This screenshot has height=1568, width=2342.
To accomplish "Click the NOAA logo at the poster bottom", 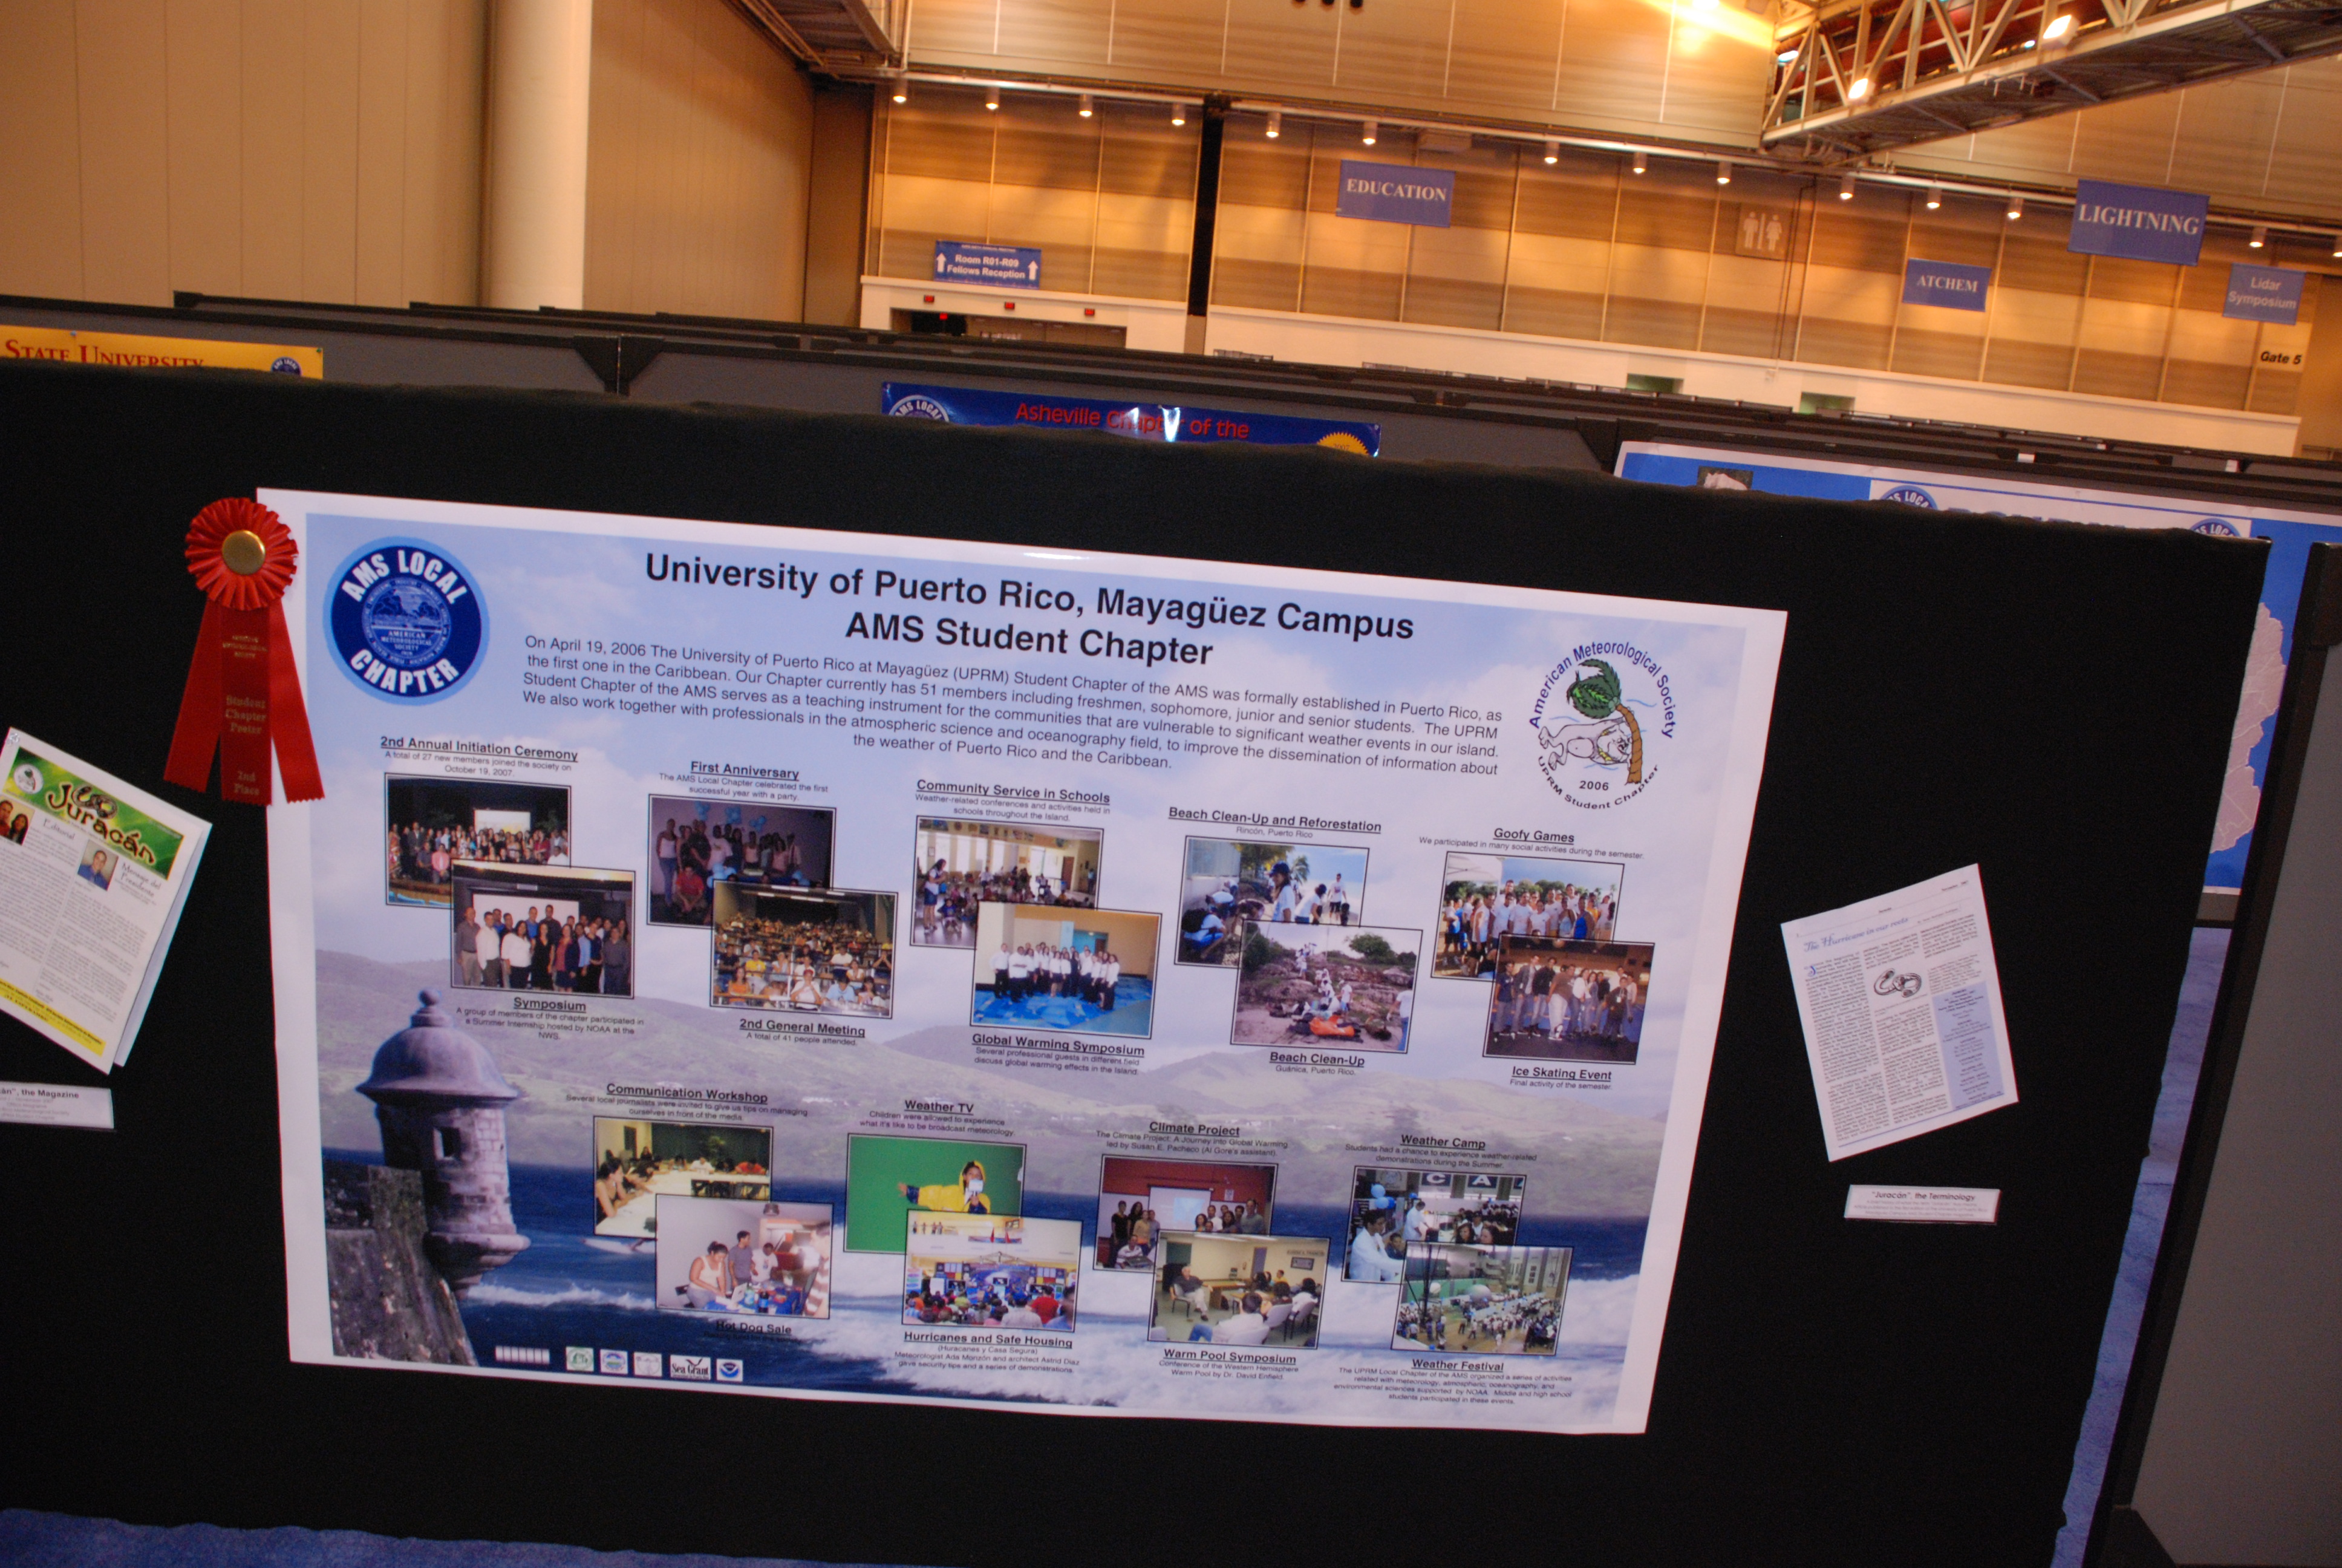I will 729,1369.
